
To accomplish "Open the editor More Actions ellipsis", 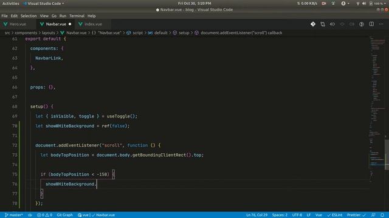I will (x=381, y=24).
